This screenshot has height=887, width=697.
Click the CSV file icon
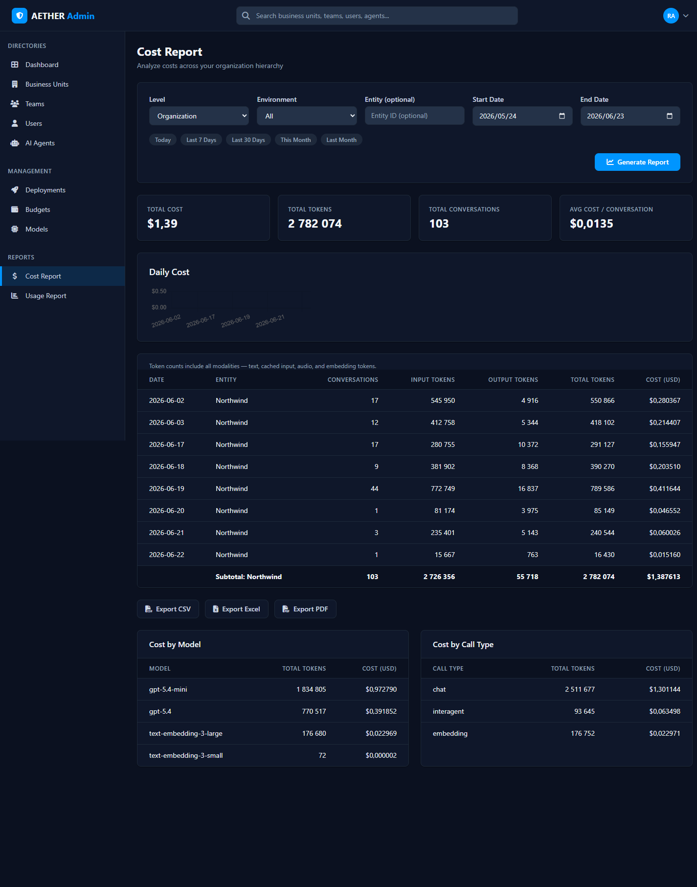pyautogui.click(x=149, y=609)
